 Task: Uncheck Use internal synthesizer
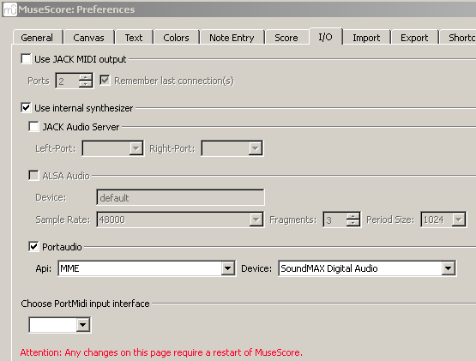pyautogui.click(x=26, y=107)
